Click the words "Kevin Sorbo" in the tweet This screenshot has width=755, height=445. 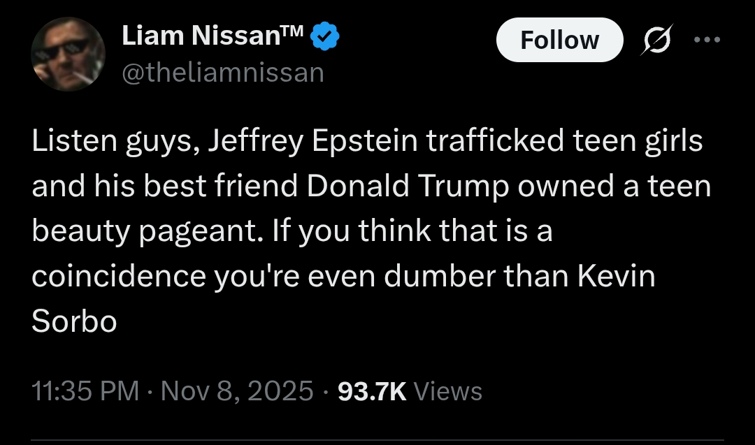(615, 276)
